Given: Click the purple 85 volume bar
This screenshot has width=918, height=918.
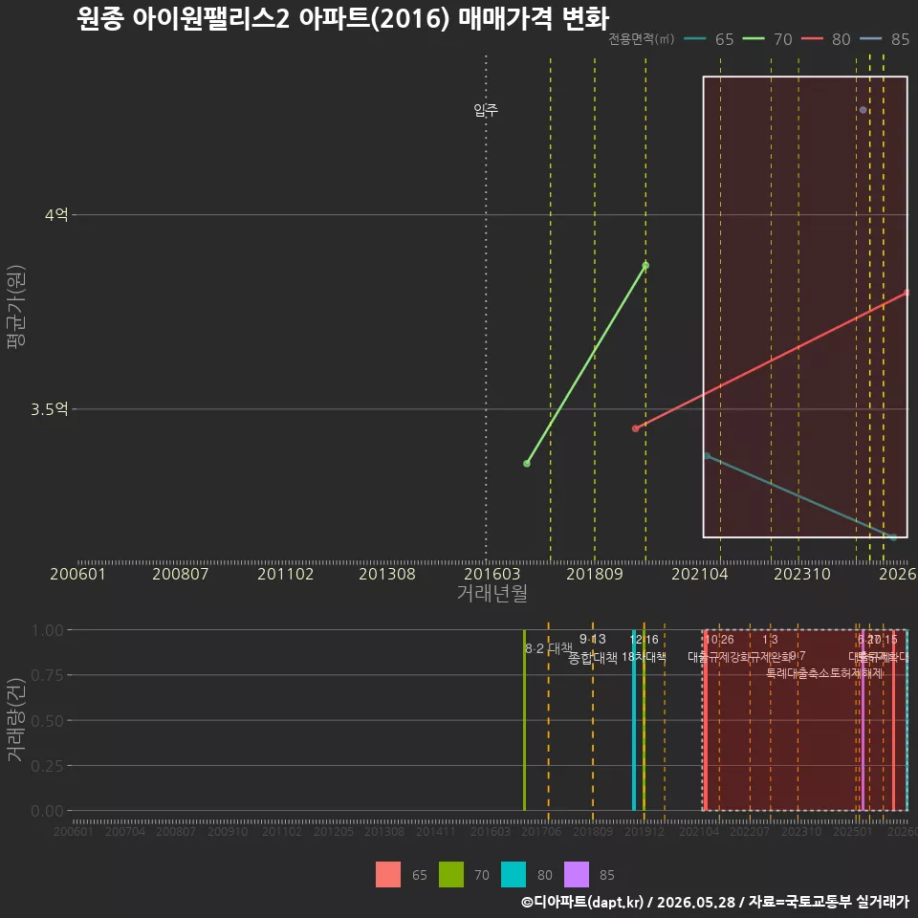Looking at the screenshot, I should pyautogui.click(x=863, y=720).
